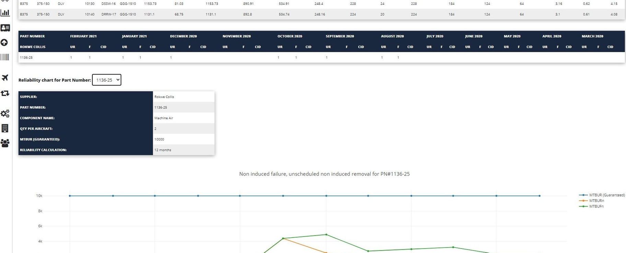This screenshot has width=626, height=253.
Task: Click the COMPONENT NAME: label
Action: [37, 118]
